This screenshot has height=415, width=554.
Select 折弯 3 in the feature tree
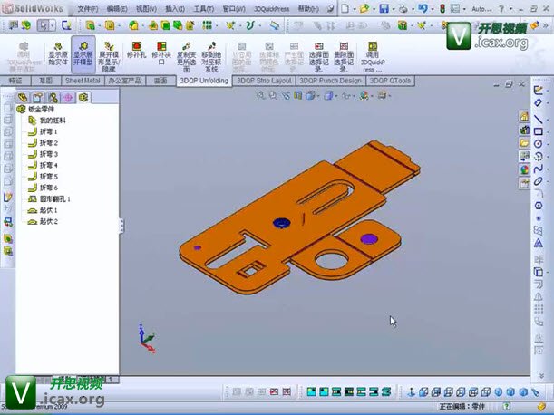(48, 154)
